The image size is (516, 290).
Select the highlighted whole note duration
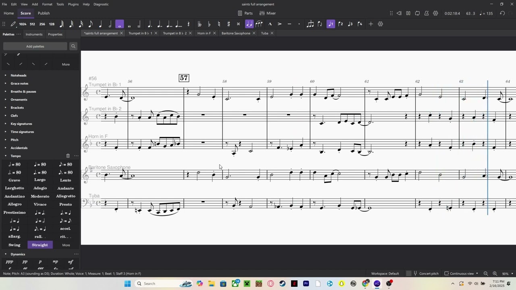pyautogui.click(x=120, y=24)
